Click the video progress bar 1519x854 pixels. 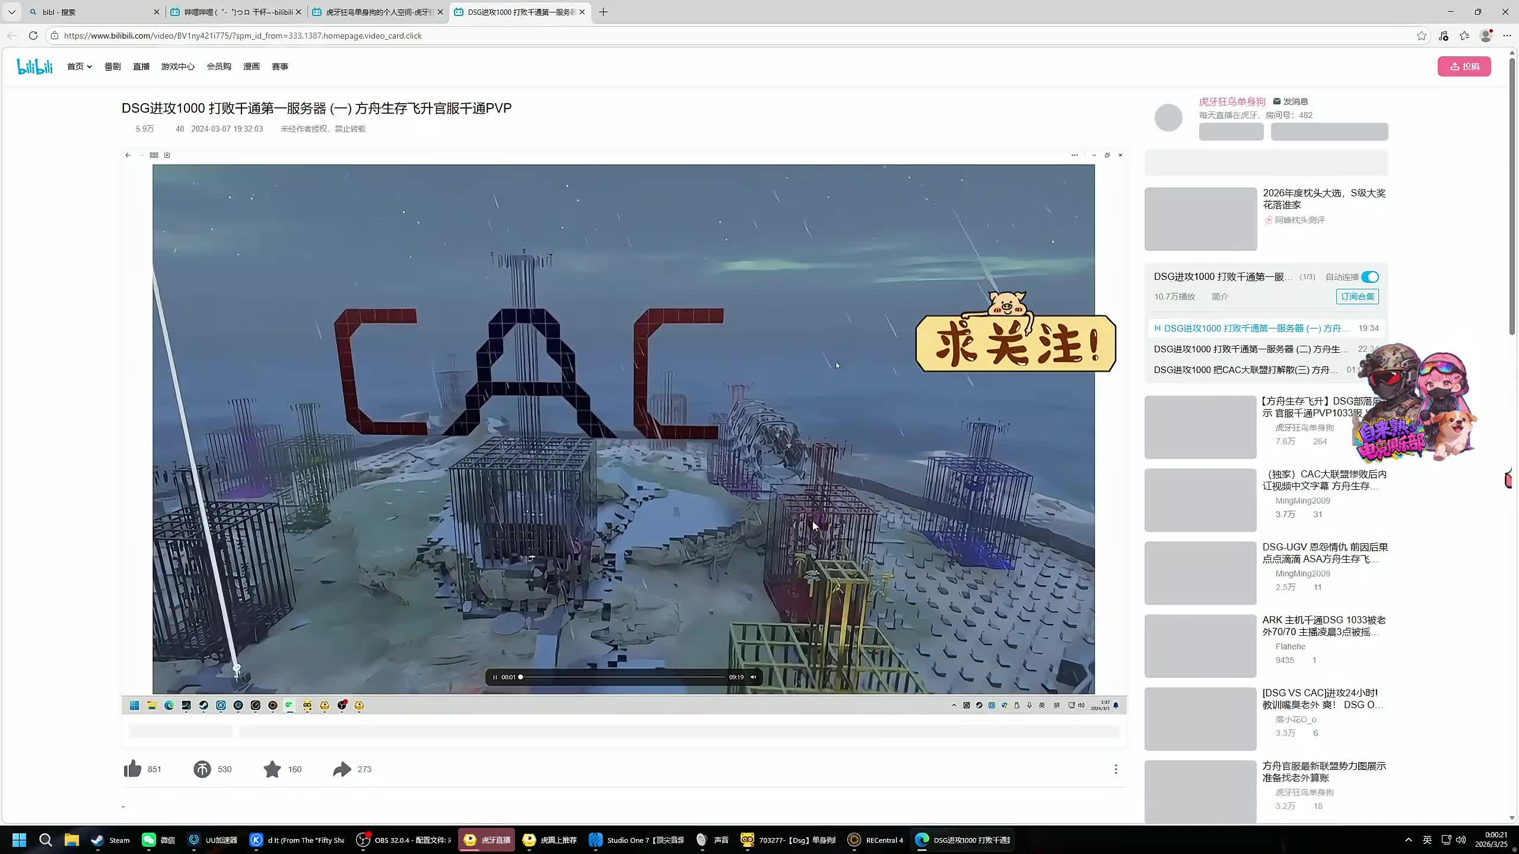pyautogui.click(x=623, y=677)
